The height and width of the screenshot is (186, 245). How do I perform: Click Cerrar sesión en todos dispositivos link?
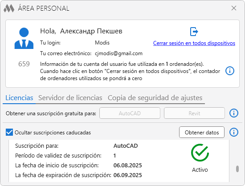click(x=194, y=43)
